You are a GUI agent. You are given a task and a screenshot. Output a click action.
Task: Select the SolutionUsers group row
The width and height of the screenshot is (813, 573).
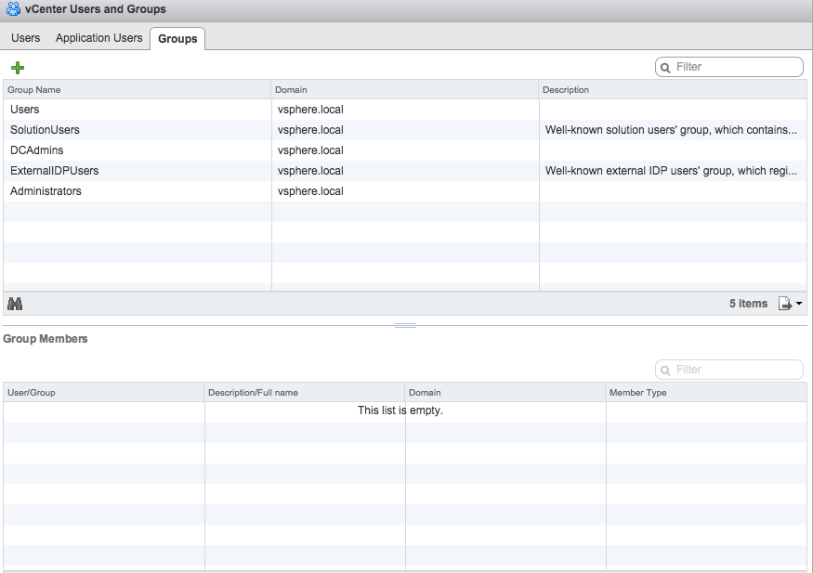tap(405, 130)
